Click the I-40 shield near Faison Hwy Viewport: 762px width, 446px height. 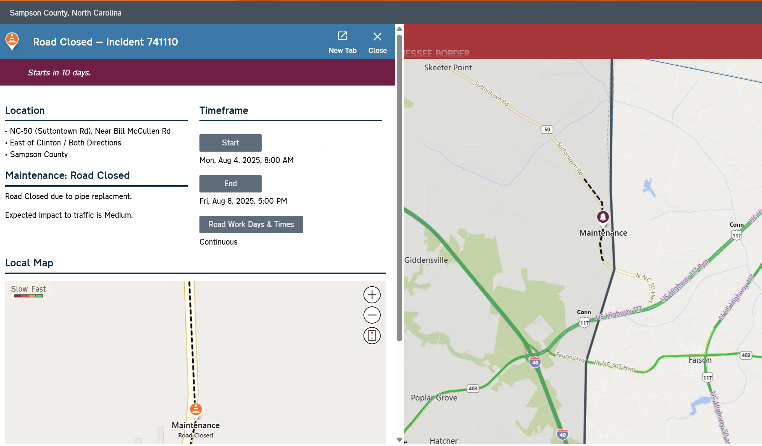tap(535, 362)
